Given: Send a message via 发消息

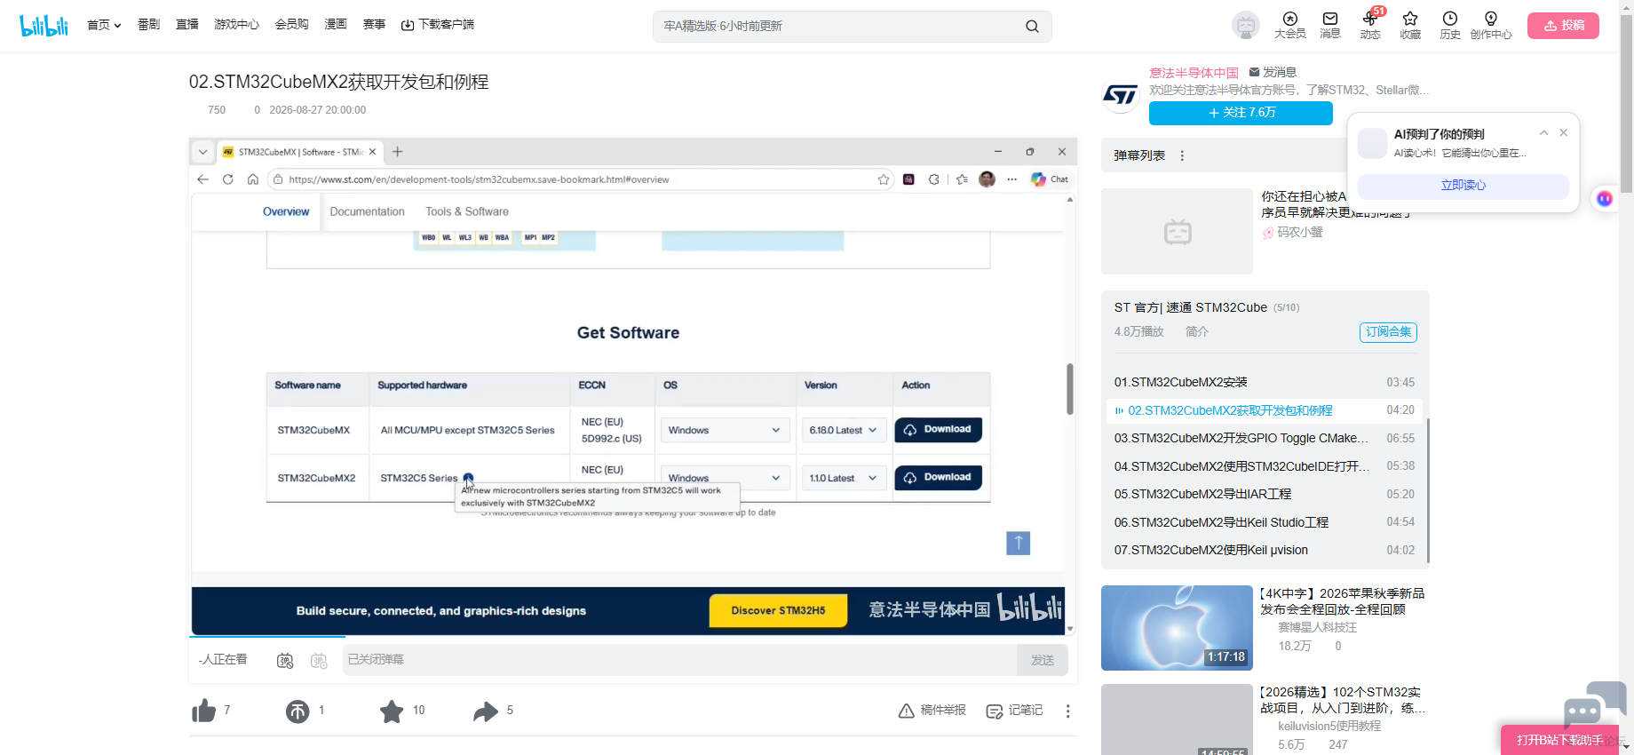Looking at the screenshot, I should point(1273,72).
